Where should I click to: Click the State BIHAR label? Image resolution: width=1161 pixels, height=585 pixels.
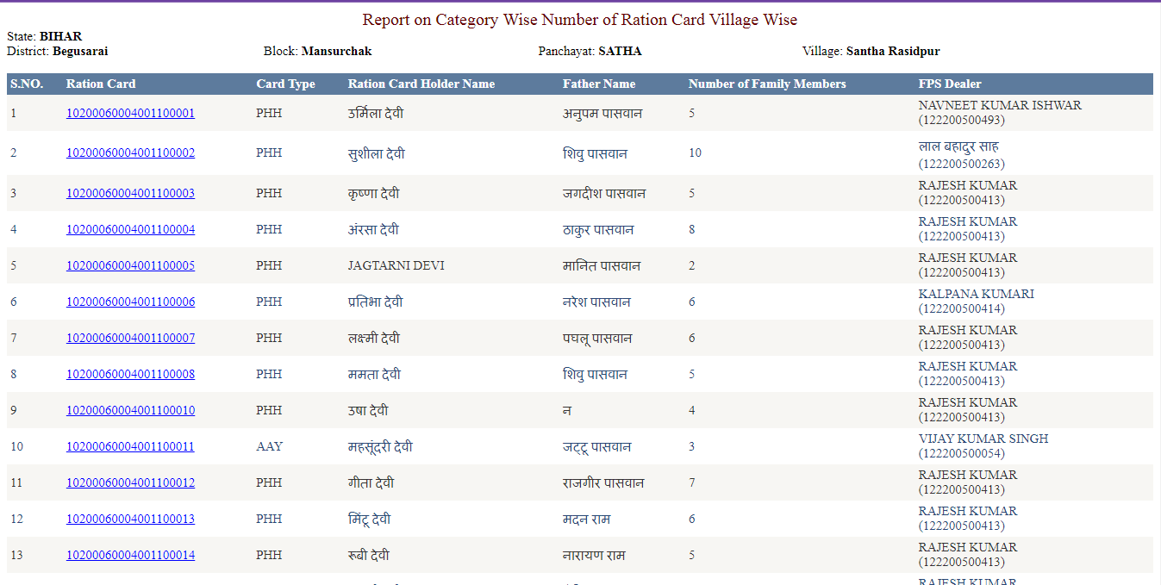click(45, 36)
